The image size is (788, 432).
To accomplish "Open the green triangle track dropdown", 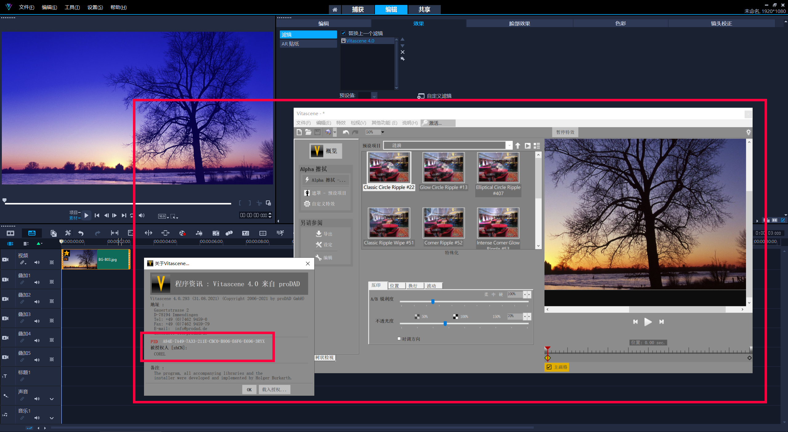I will click(39, 243).
